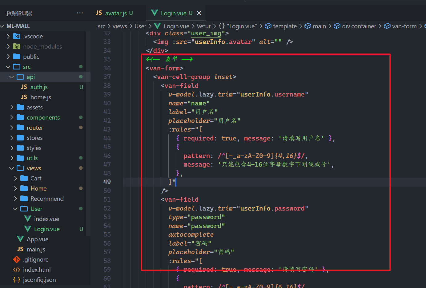Place cursor on line with <van-form>

click(x=165, y=68)
